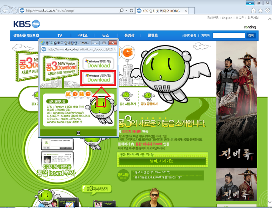The image size is (272, 208).
Task: Click the 콩3 NEW Version Download sign in popup
Action: click(x=61, y=68)
